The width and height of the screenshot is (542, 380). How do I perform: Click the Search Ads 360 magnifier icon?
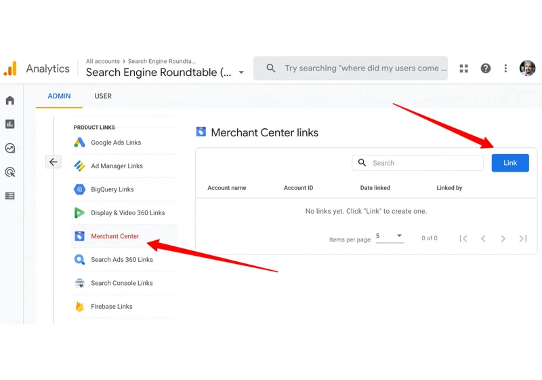pos(79,260)
